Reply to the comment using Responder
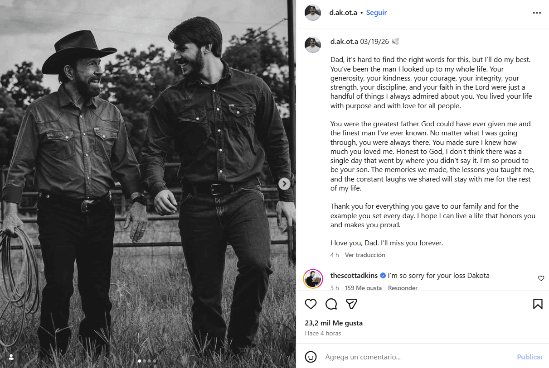This screenshot has height=368, width=549. tap(403, 288)
